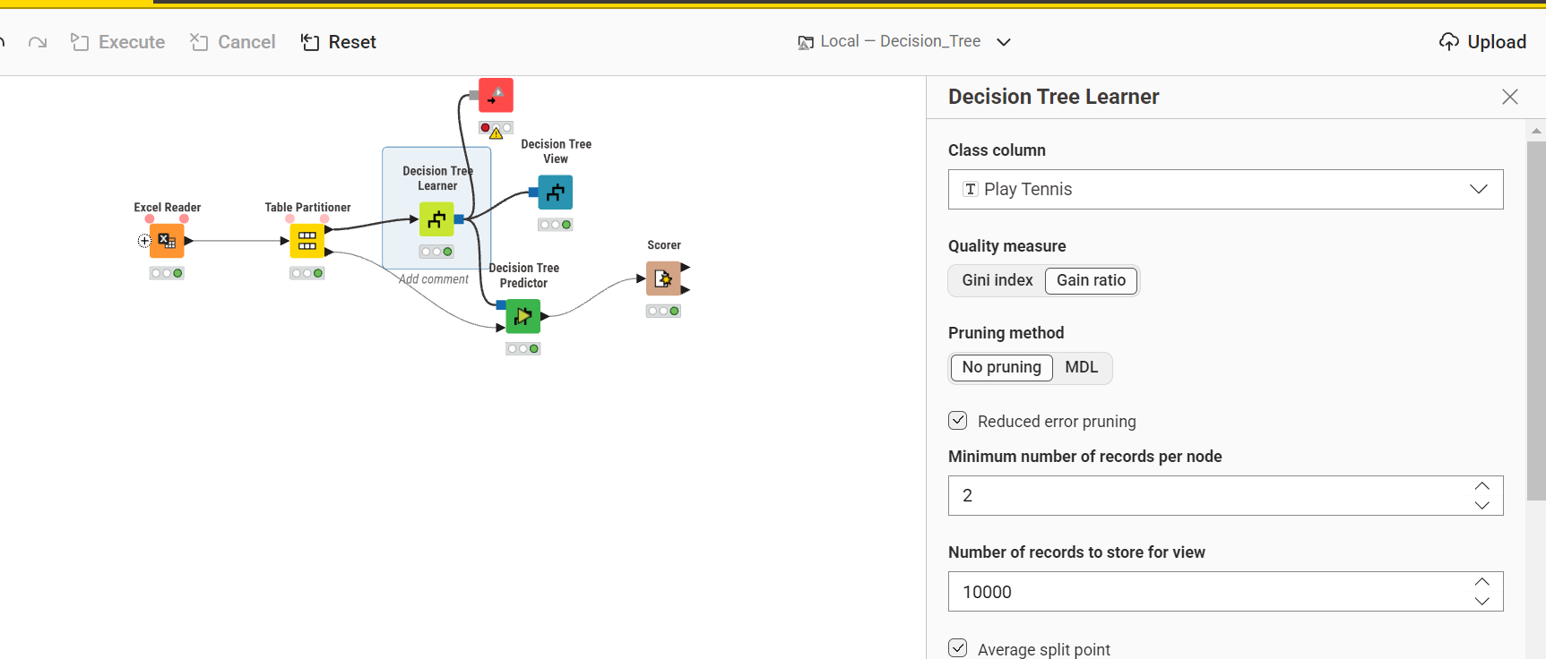This screenshot has width=1546, height=659.
Task: Click blue model output port of Learner
Action: click(x=459, y=219)
